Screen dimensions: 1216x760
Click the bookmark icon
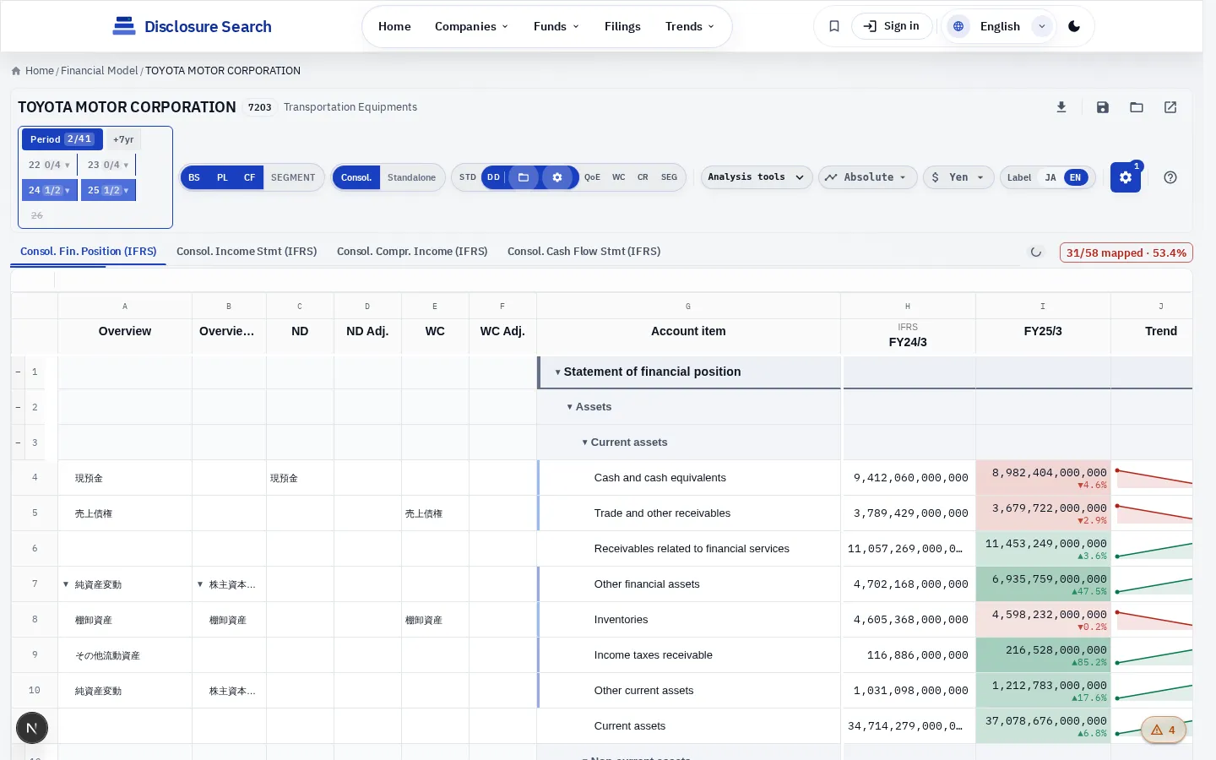pyautogui.click(x=834, y=26)
